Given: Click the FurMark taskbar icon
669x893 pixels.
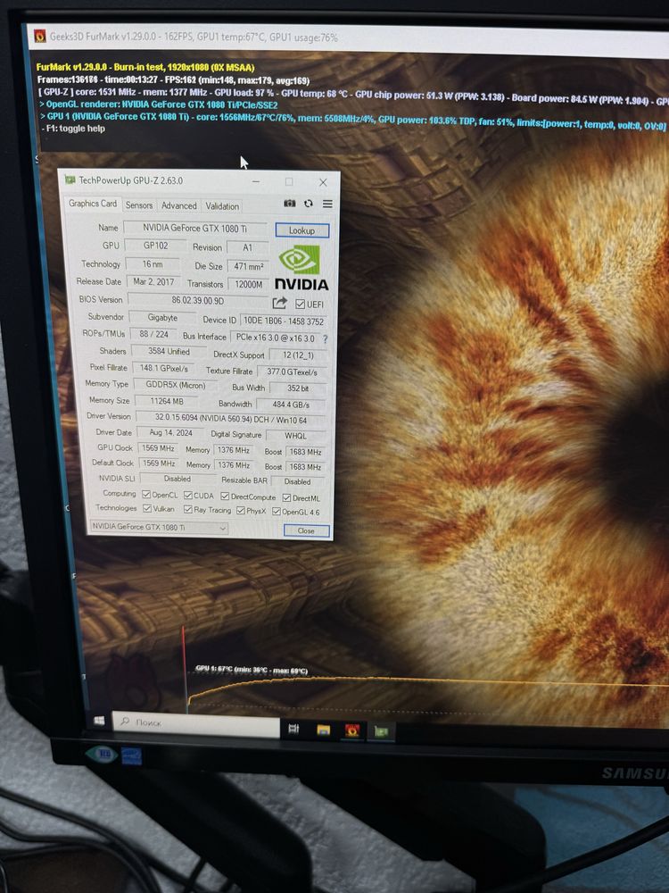Looking at the screenshot, I should click(x=352, y=730).
